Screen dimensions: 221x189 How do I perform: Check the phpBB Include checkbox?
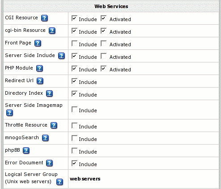pos(74,151)
